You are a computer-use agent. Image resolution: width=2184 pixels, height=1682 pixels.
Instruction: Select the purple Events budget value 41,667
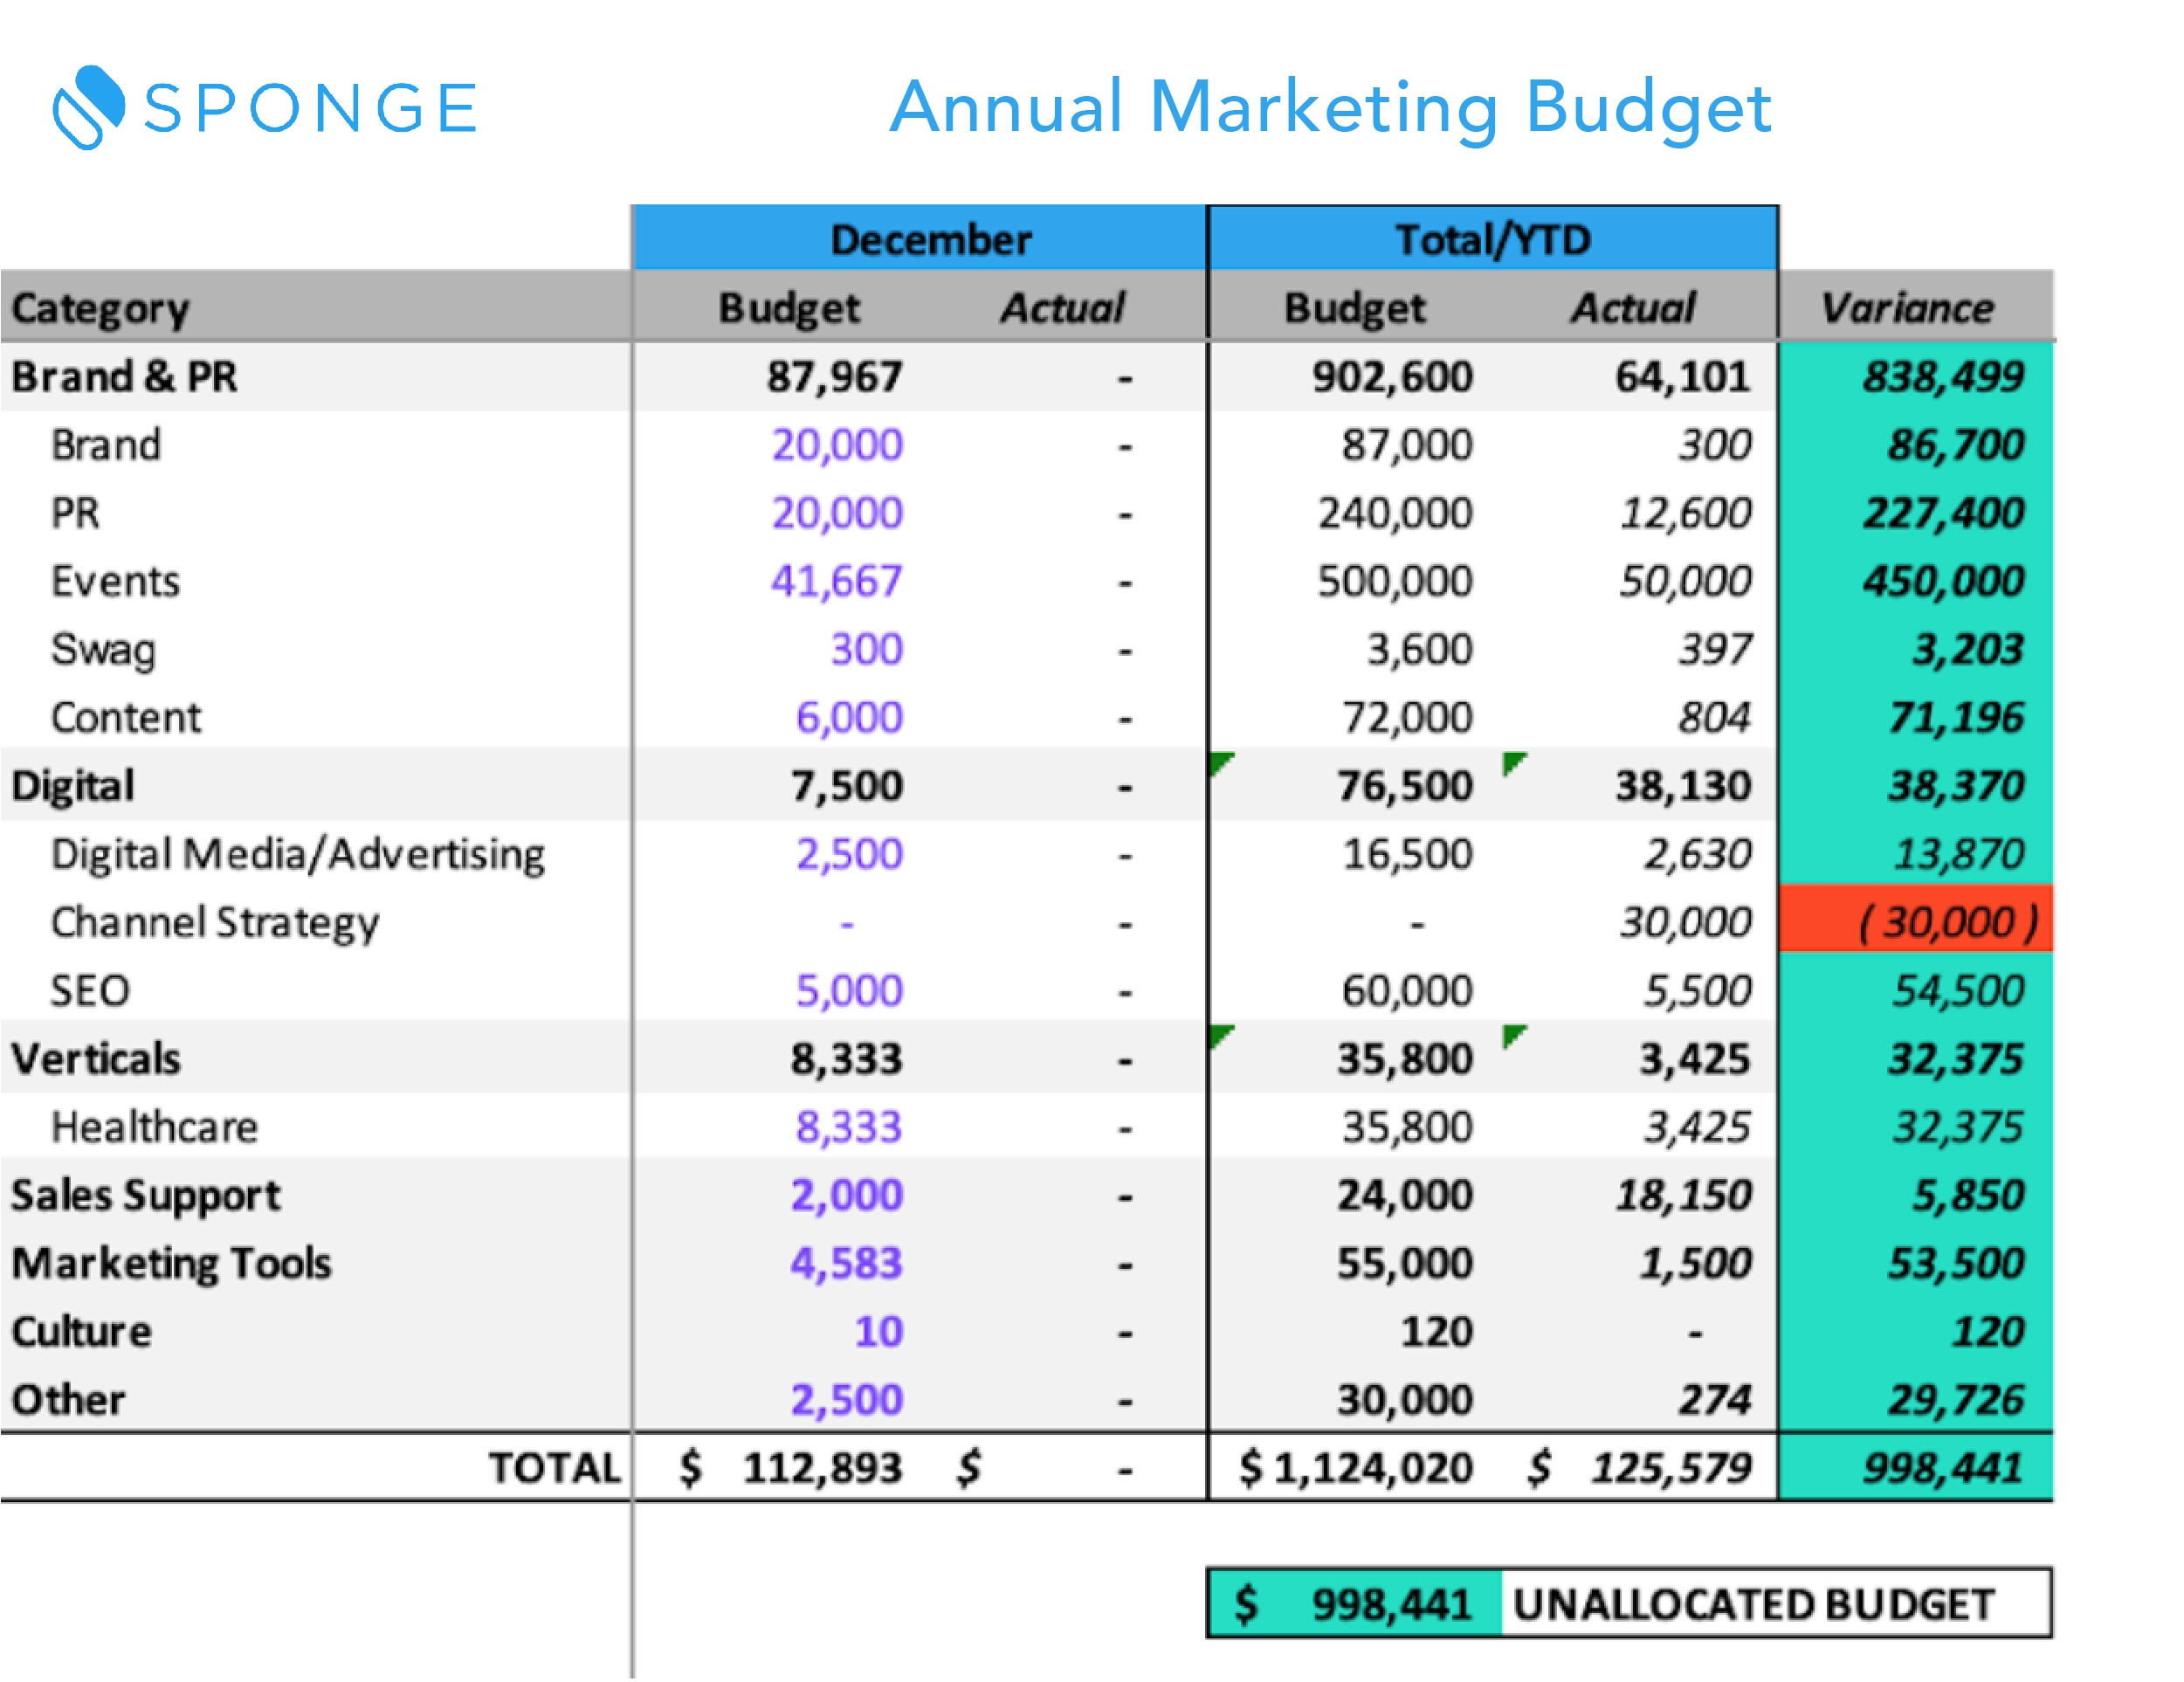pos(840,581)
